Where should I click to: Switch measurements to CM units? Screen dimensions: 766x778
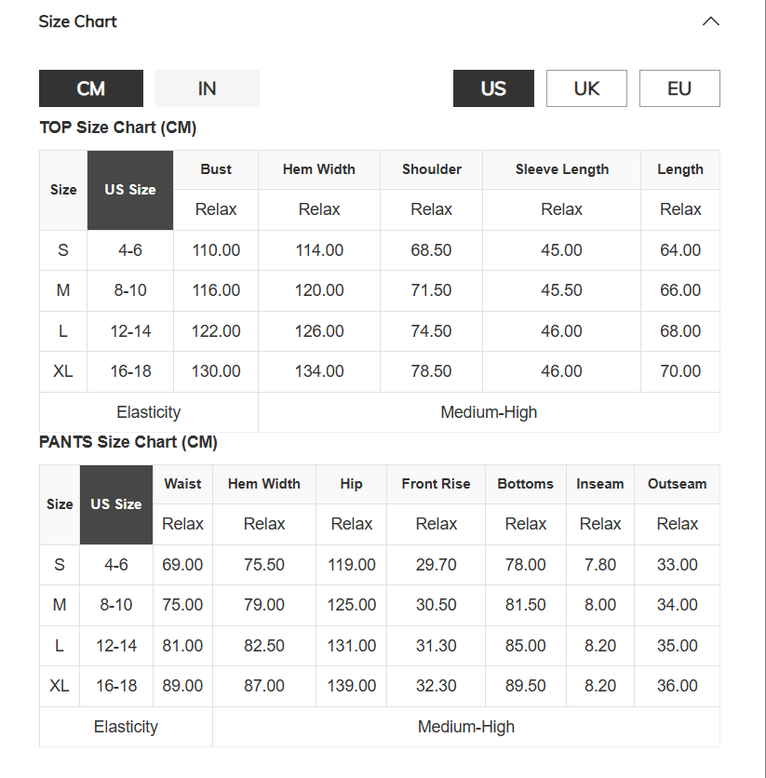point(91,88)
